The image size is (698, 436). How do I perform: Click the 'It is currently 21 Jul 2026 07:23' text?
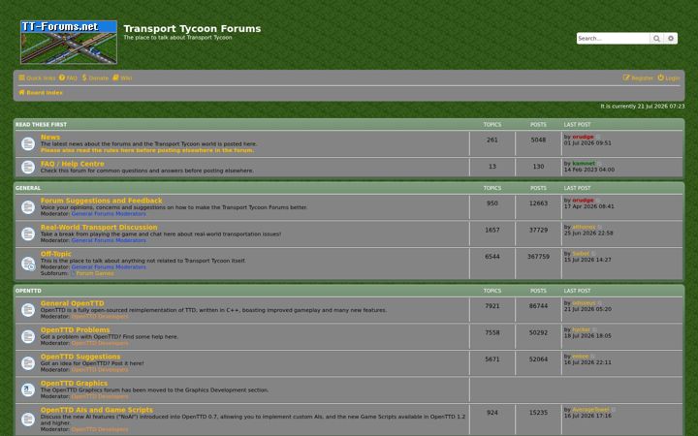coord(643,107)
